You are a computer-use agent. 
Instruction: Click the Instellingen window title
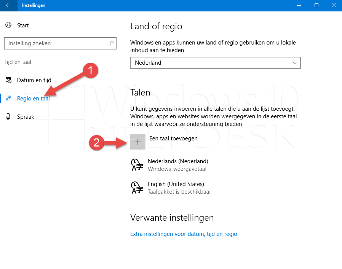[x=34, y=5]
